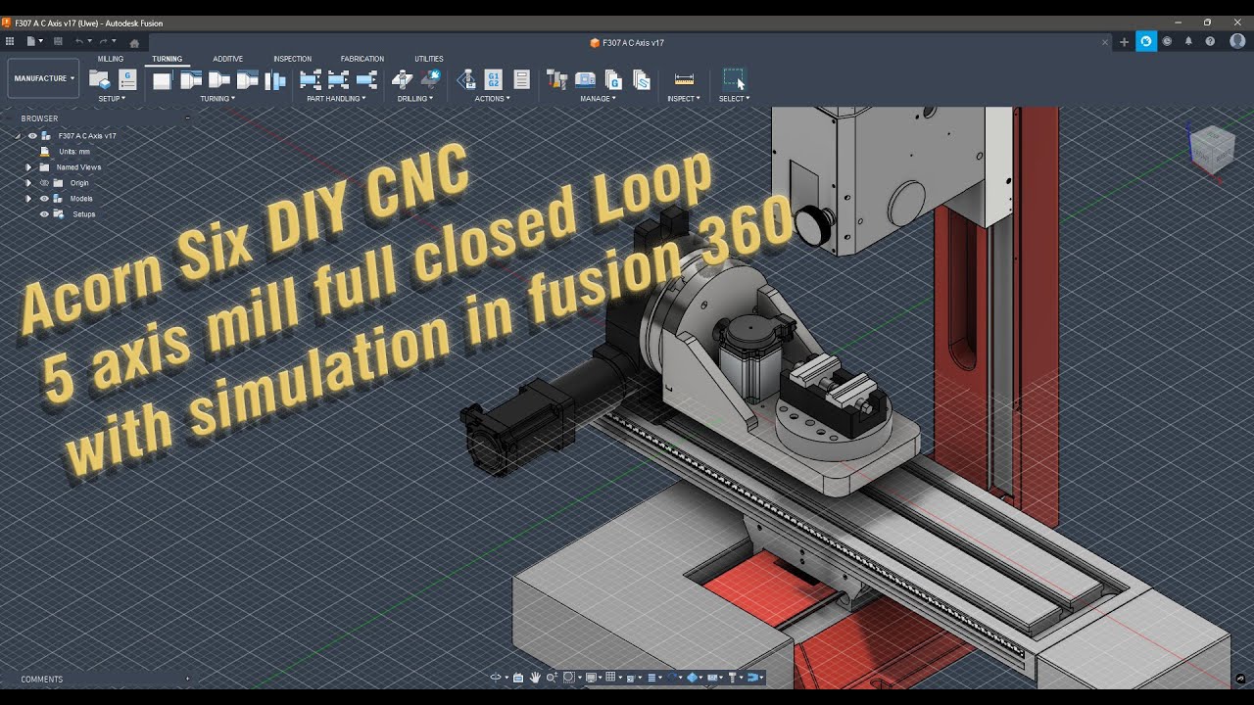Choose the fourth Turning operation icon
This screenshot has width=1254, height=705.
point(248,80)
